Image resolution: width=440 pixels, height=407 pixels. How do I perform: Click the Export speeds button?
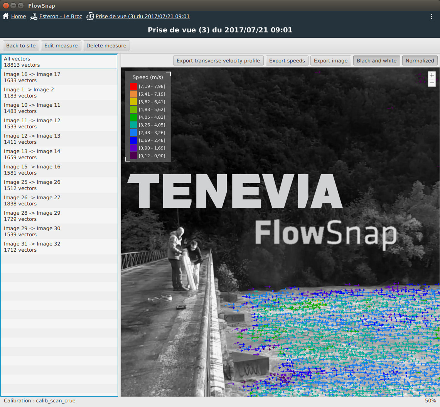point(287,61)
